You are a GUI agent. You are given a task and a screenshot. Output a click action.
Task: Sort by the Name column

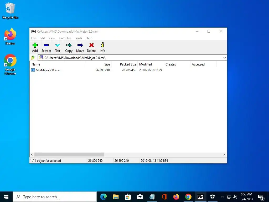pyautogui.click(x=58, y=64)
